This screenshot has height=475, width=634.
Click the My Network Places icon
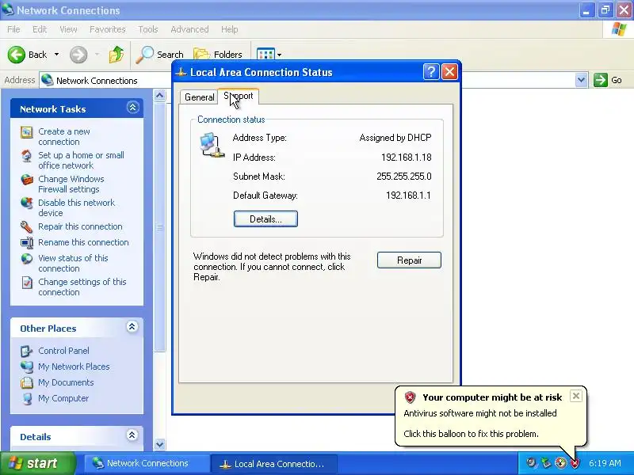point(27,367)
